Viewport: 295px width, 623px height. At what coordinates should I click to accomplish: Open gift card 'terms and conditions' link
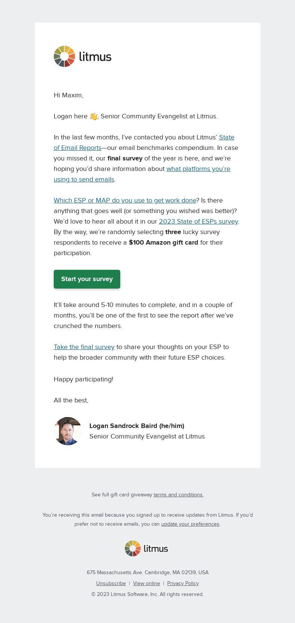tap(179, 494)
